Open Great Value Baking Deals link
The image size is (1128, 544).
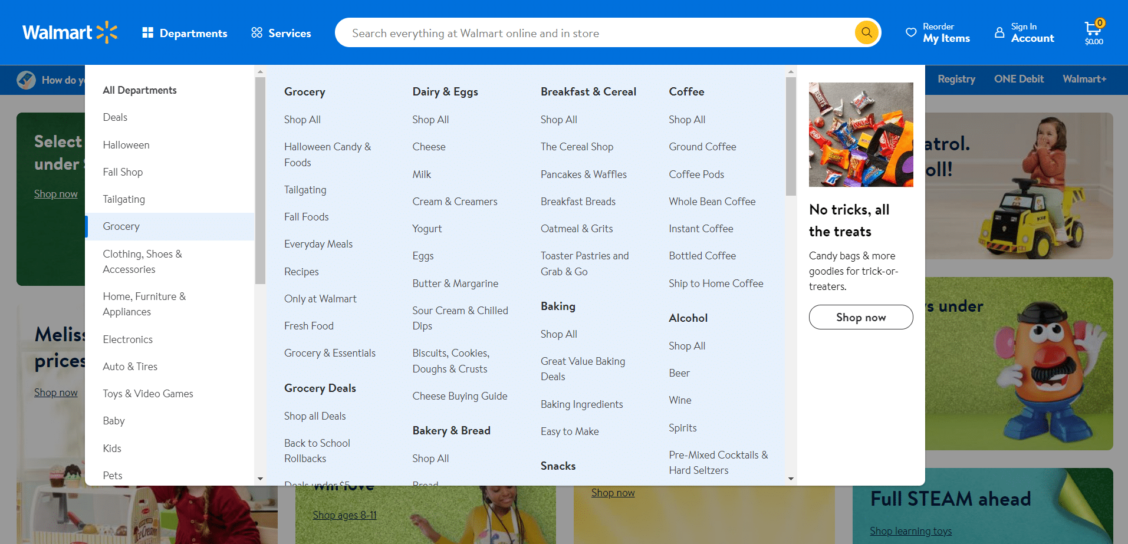pos(583,369)
